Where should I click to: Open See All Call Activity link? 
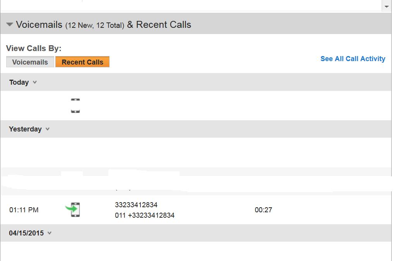coord(353,59)
